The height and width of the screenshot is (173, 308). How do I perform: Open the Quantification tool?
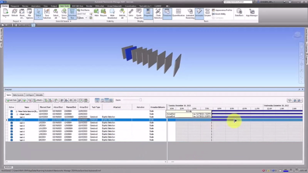click(x=179, y=13)
